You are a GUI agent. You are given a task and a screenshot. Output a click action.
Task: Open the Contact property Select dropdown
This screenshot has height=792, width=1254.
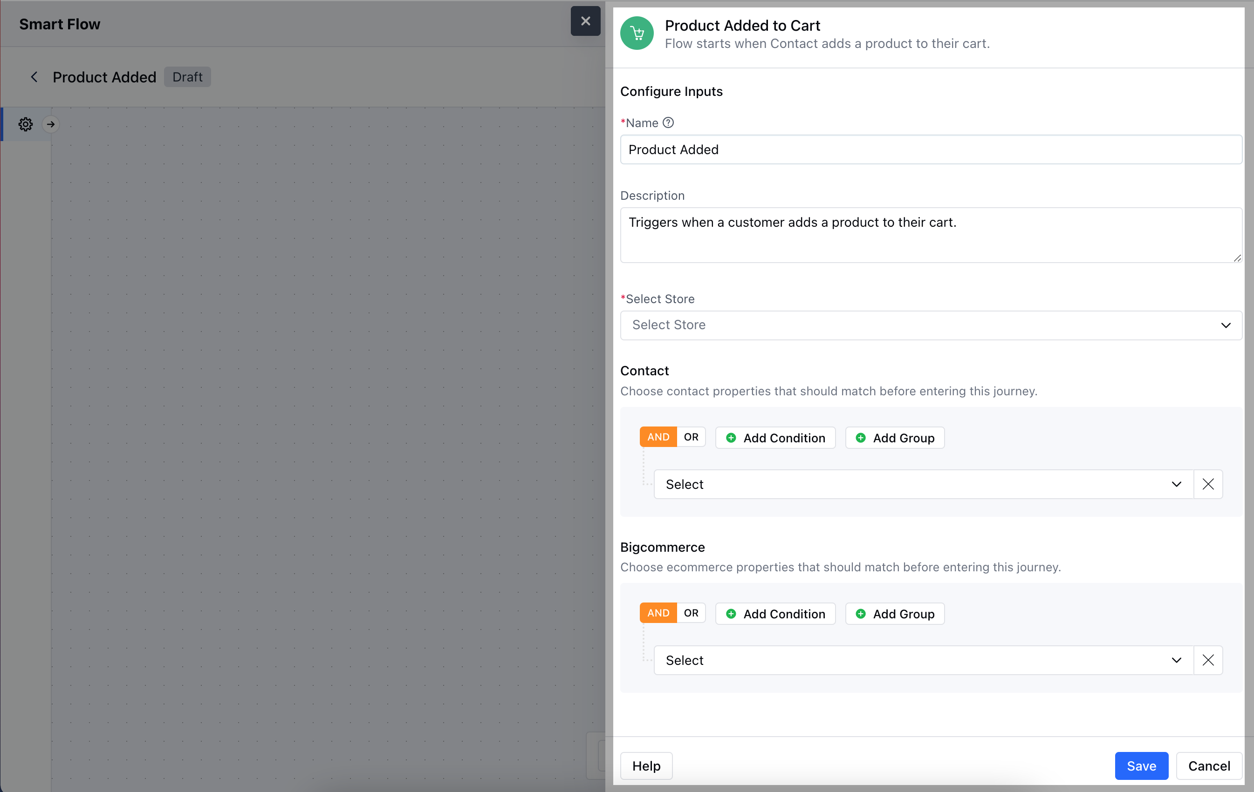pyautogui.click(x=923, y=484)
